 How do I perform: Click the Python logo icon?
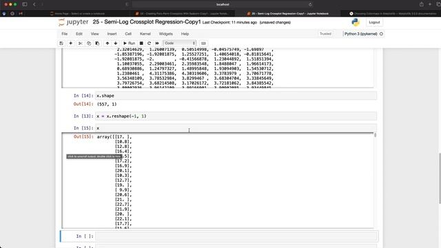[x=356, y=22]
